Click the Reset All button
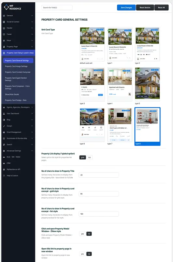173x262 pixels. tap(161, 8)
